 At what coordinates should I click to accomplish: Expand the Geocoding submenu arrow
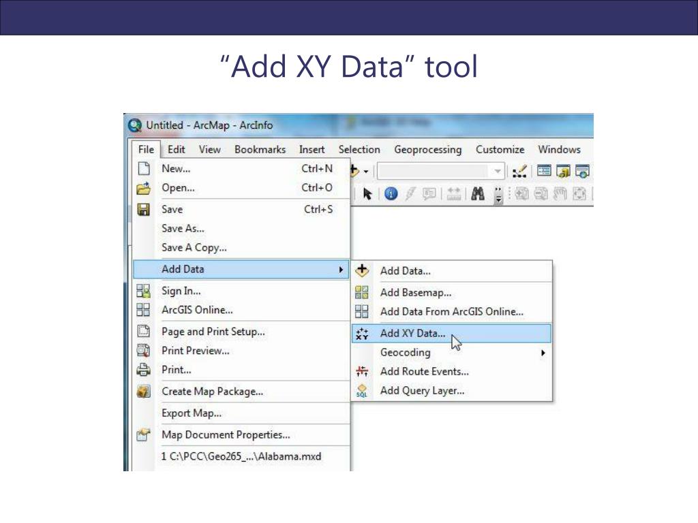click(543, 353)
